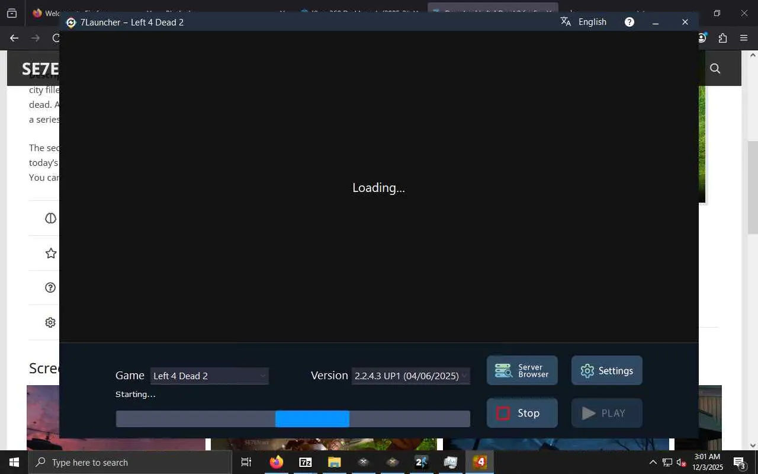This screenshot has width=758, height=474.
Task: Click the 'Loading...' text in the launcher
Action: (x=379, y=188)
